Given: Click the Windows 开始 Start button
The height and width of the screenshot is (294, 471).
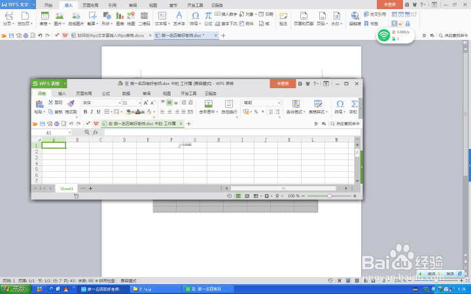Looking at the screenshot, I should [x=15, y=289].
